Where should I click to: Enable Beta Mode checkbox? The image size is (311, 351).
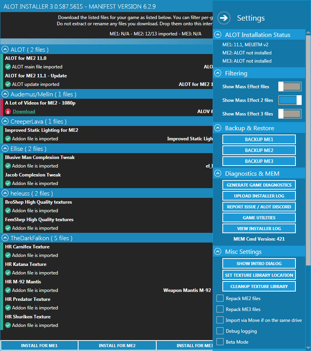(x=220, y=342)
